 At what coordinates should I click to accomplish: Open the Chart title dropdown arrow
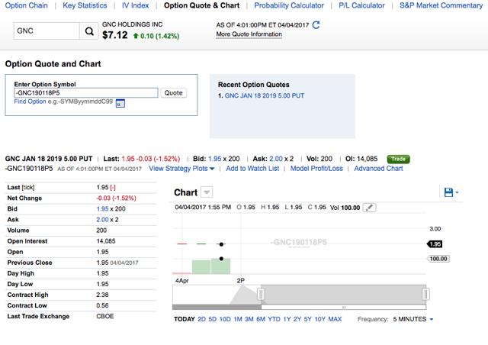pyautogui.click(x=207, y=192)
